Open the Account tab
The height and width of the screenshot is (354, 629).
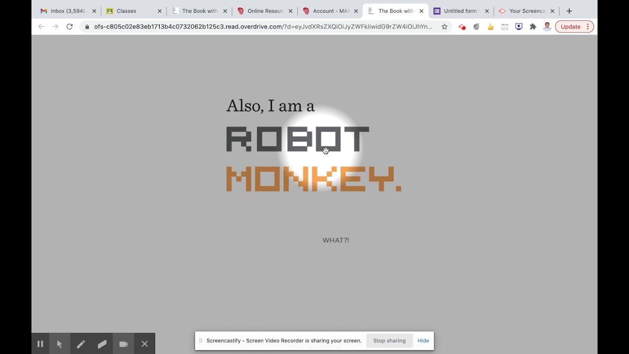click(x=331, y=11)
